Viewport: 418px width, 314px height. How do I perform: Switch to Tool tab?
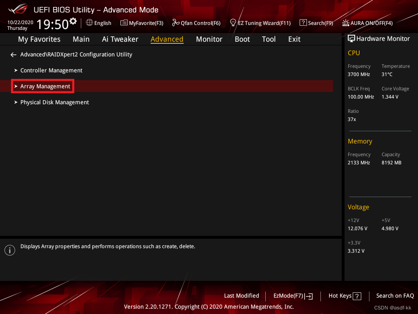[269, 39]
